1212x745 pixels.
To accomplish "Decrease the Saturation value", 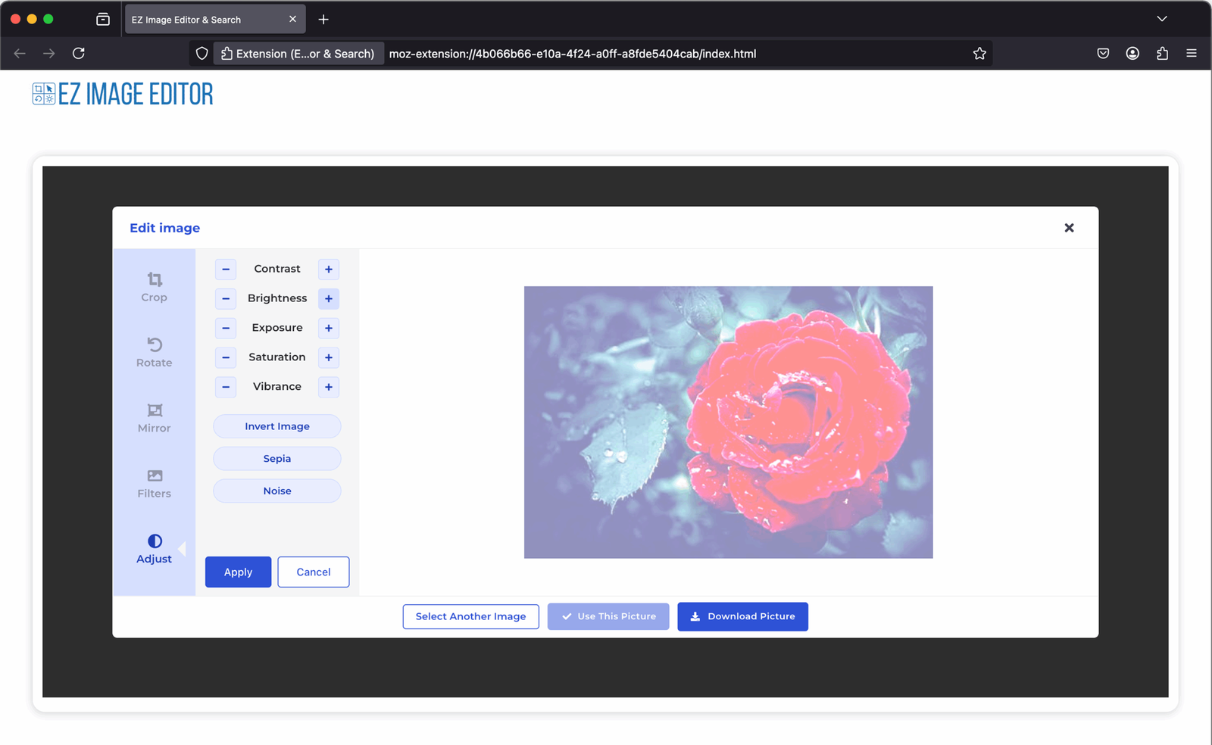I will coord(226,357).
